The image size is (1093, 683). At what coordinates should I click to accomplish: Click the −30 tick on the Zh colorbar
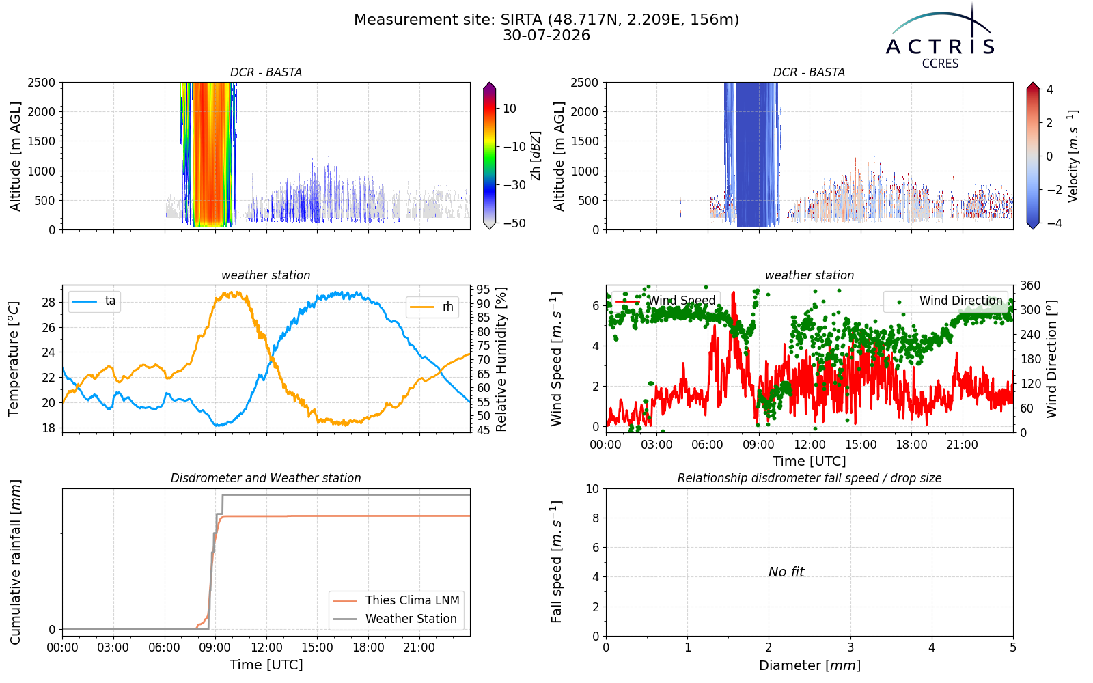tap(514, 185)
